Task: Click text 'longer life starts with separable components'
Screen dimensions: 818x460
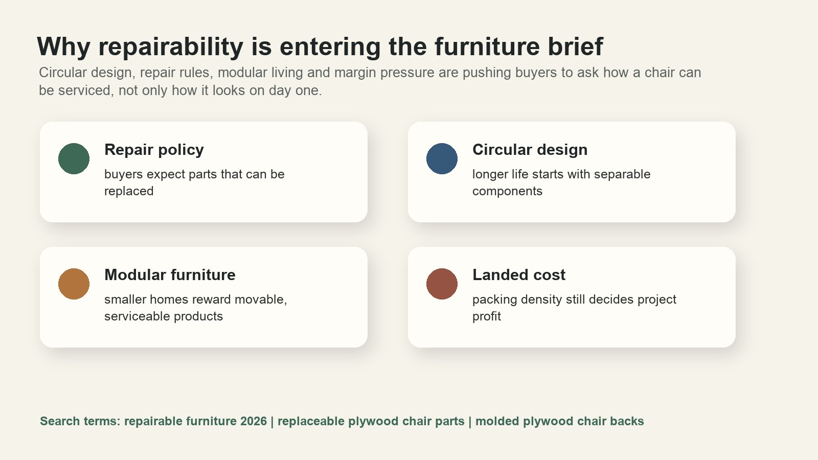Action: click(x=561, y=182)
